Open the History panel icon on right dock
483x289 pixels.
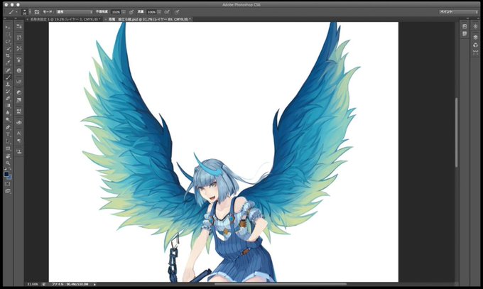[x=465, y=26]
